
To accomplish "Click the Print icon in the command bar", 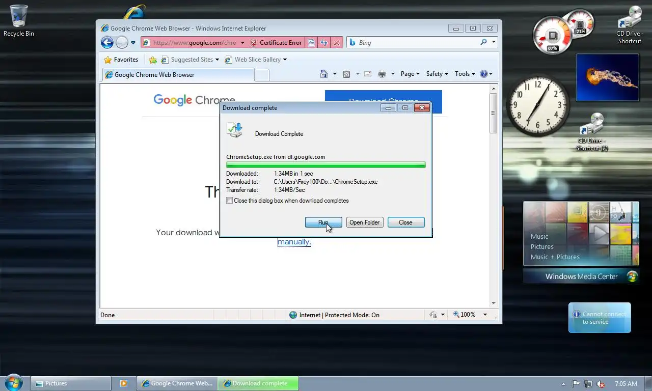I will [382, 74].
